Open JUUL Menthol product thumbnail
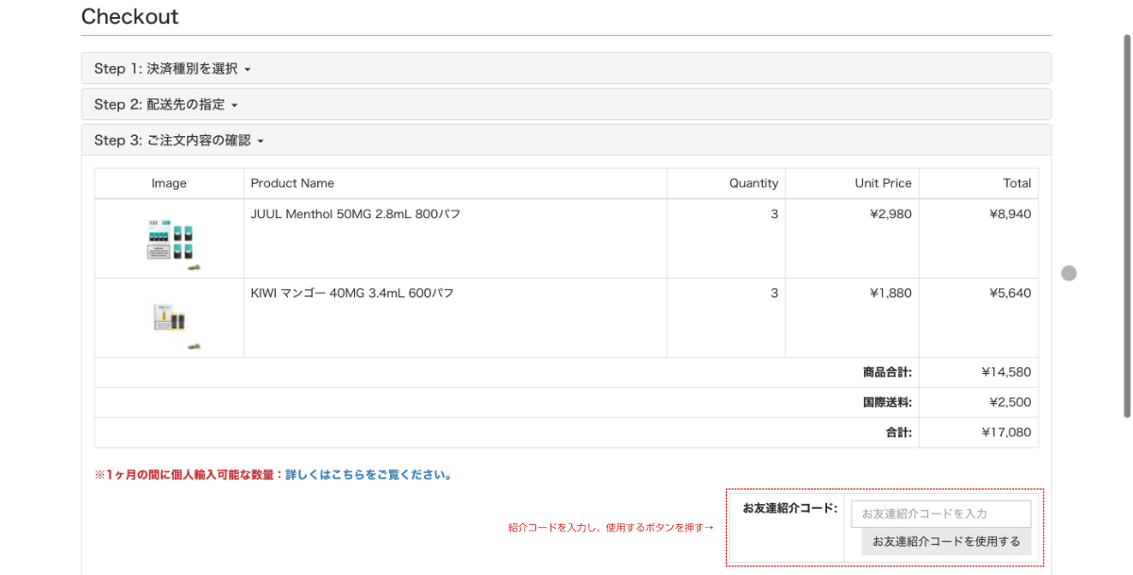 170,241
